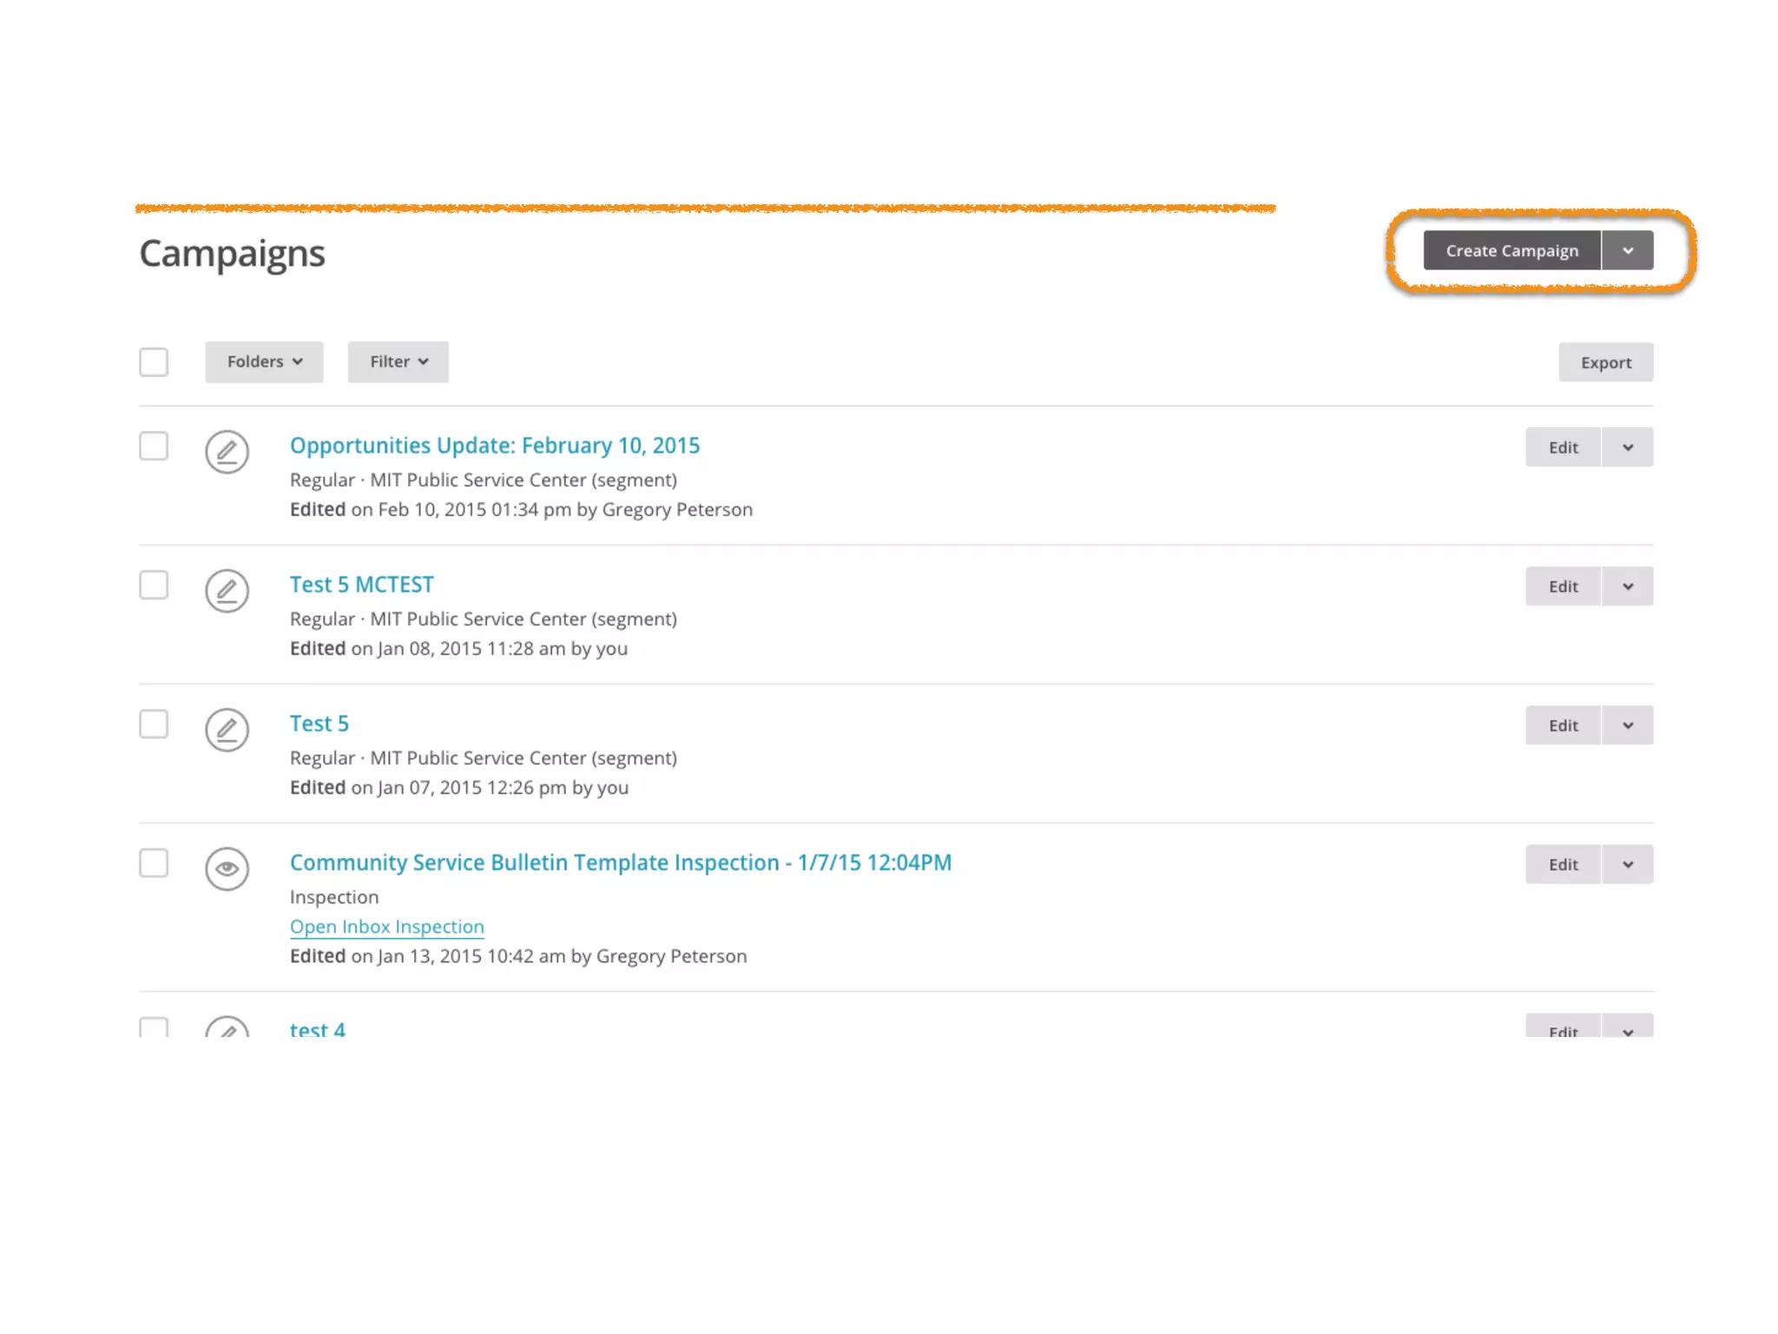The image size is (1778, 1334).
Task: Tick the select-all checkbox beside Folders
Action: (x=154, y=362)
